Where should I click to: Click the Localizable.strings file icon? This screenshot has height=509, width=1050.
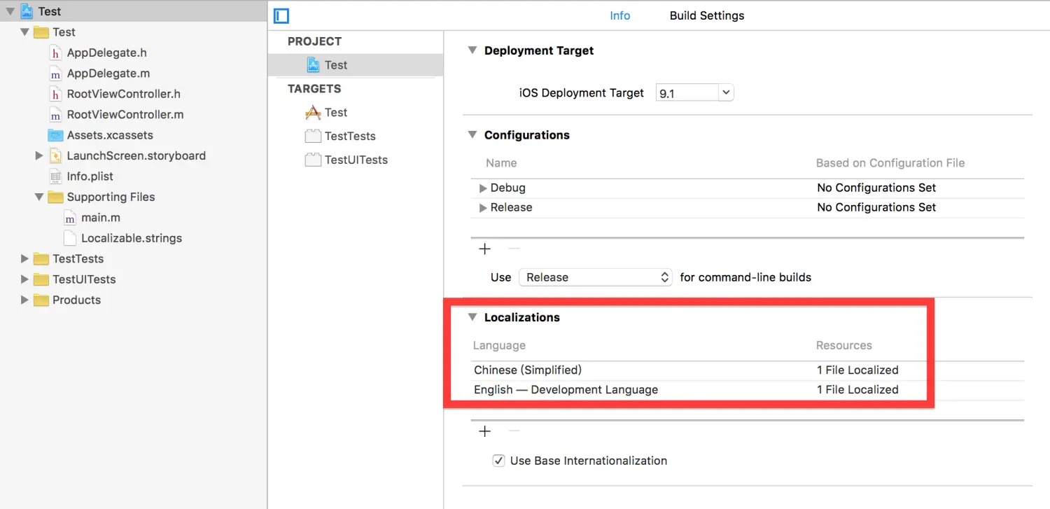pyautogui.click(x=69, y=238)
